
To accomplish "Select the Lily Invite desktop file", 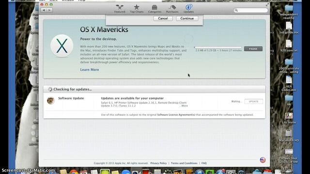I will click(289, 118).
